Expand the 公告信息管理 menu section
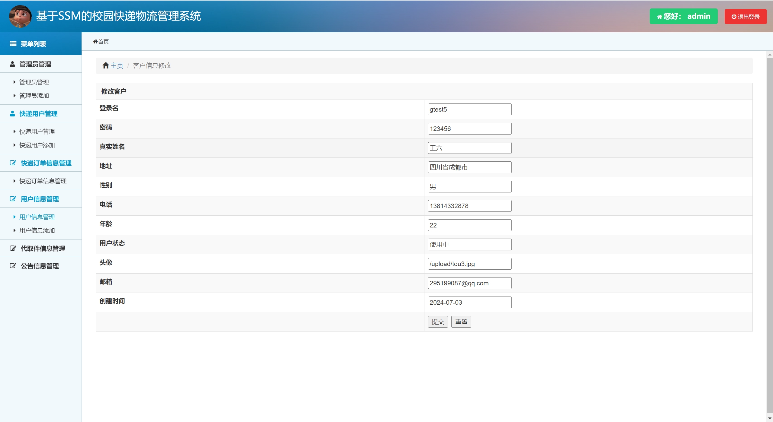Viewport: 773px width, 422px height. 40,266
